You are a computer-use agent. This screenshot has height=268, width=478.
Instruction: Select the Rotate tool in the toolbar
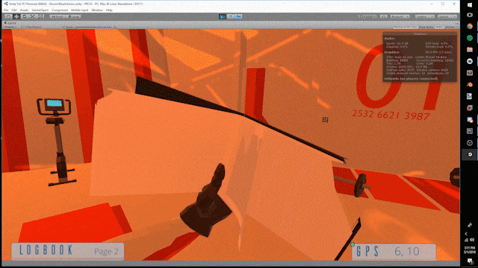point(25,16)
